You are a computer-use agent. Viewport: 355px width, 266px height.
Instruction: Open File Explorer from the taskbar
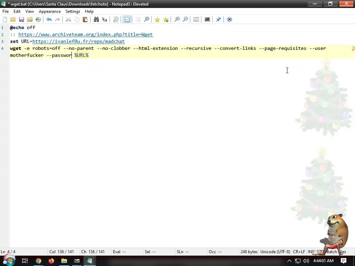(x=64, y=261)
